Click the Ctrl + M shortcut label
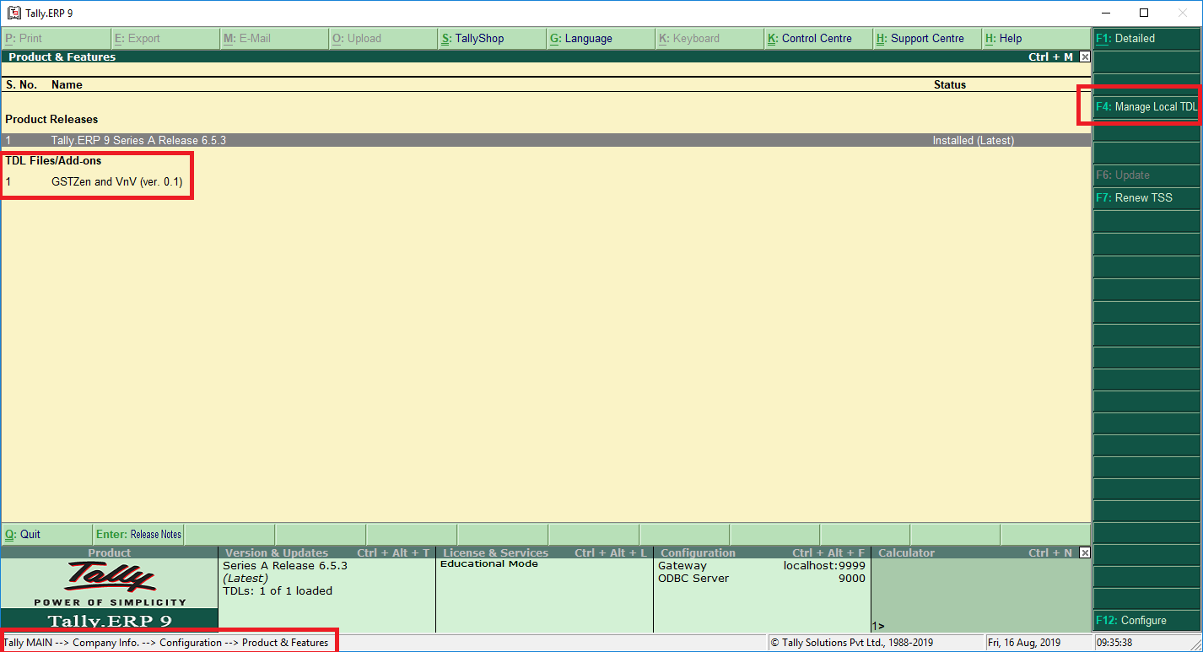Image resolution: width=1203 pixels, height=652 pixels. 1050,57
